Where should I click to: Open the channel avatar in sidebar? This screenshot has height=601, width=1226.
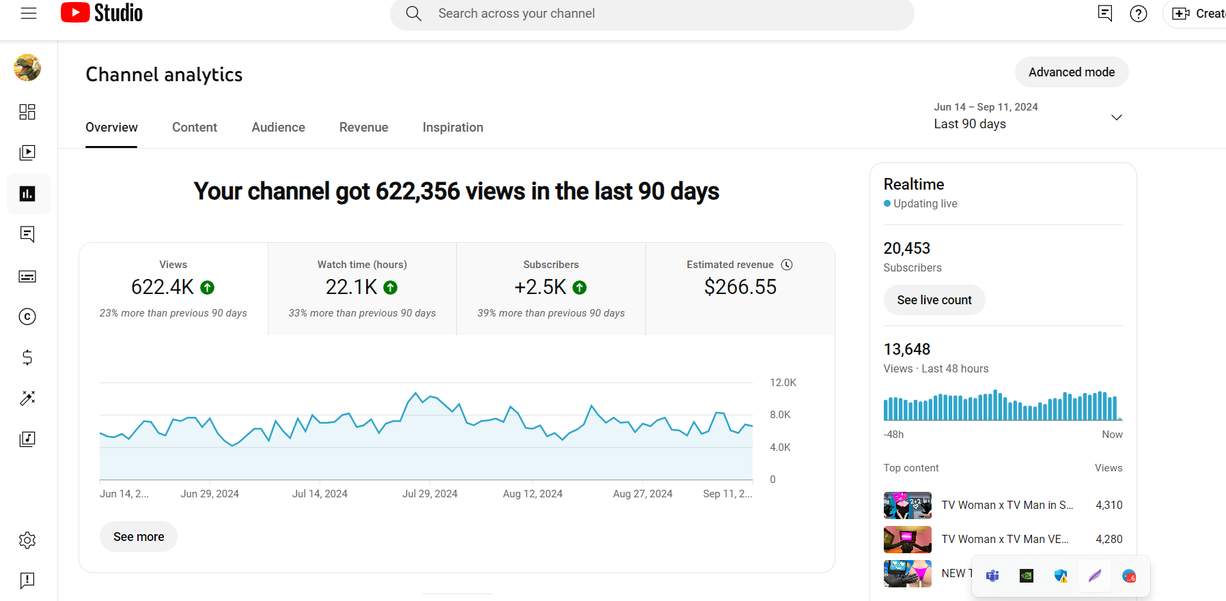(27, 68)
